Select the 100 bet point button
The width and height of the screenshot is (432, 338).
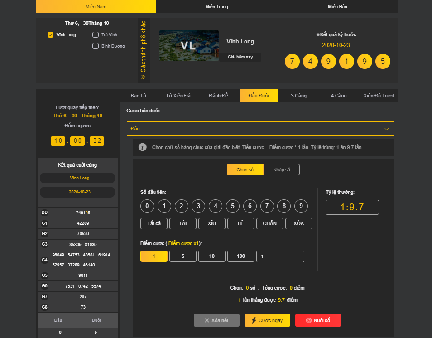tap(240, 256)
